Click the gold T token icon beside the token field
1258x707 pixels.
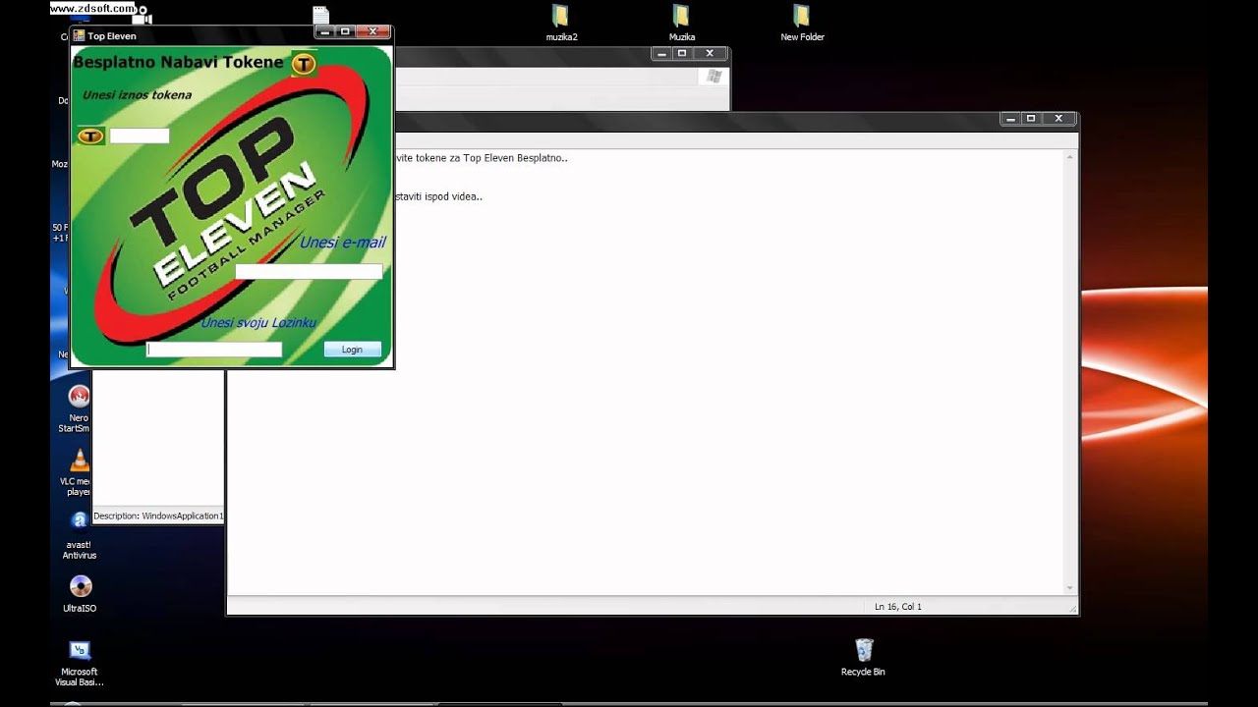(x=90, y=136)
